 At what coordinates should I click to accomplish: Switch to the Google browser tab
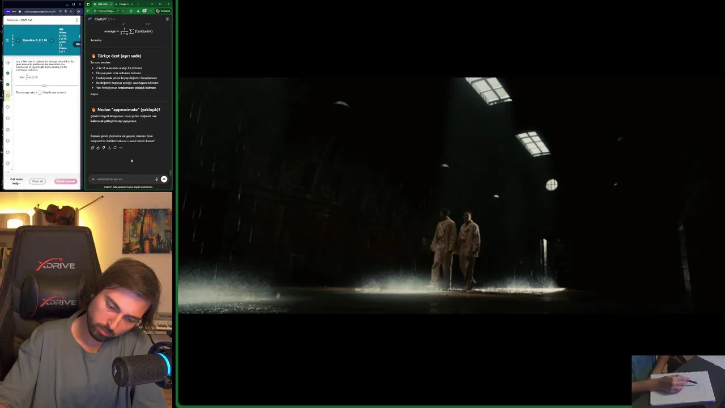click(125, 5)
